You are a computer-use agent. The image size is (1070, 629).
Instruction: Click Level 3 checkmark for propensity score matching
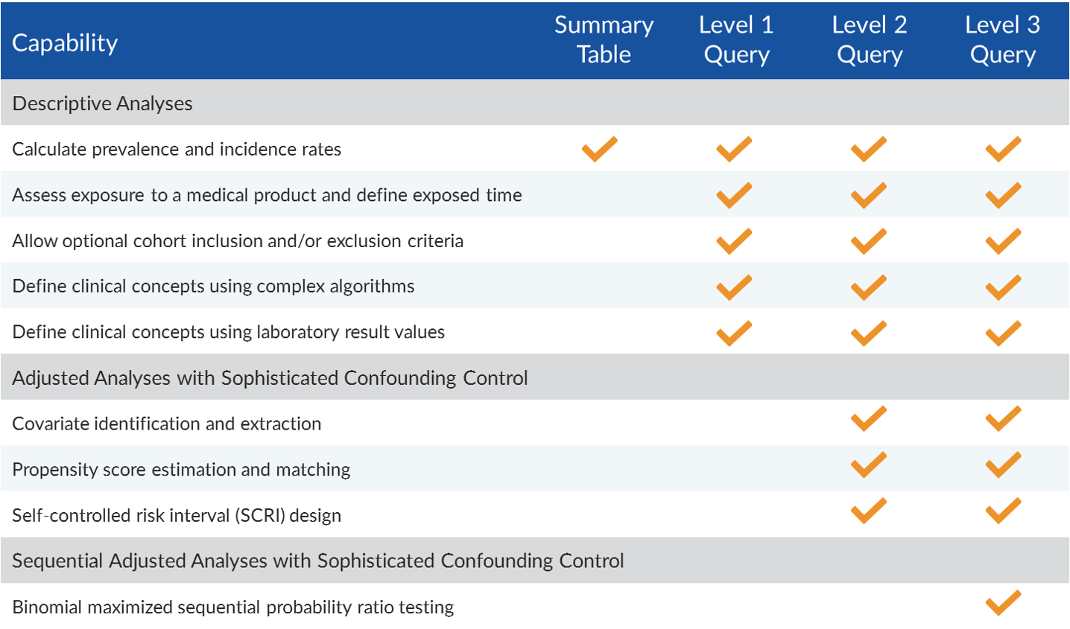(x=1003, y=464)
